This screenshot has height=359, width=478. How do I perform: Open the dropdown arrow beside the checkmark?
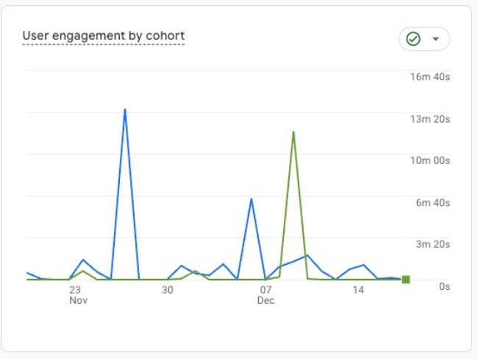435,39
